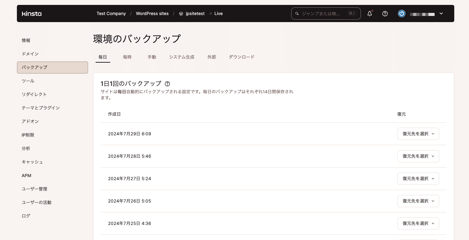Viewport: 469px width, 240px height.
Task: Click the WordPress icon beside jpsitetest
Action: [181, 14]
